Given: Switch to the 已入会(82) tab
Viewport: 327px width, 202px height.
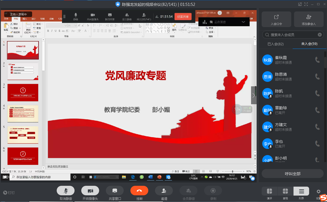Looking at the screenshot, I should coord(276,44).
